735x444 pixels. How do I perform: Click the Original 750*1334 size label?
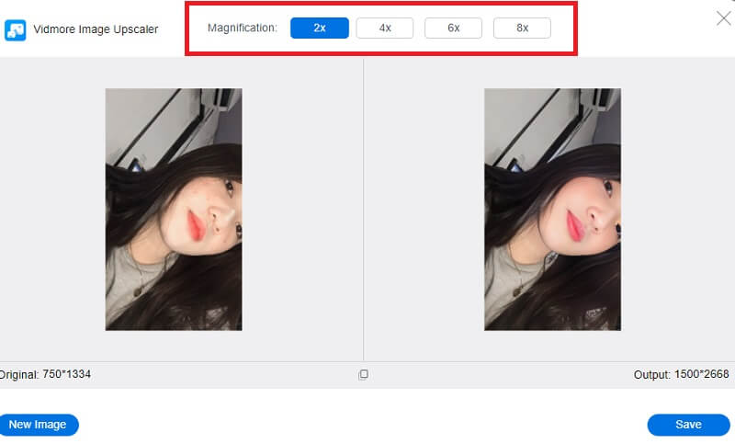tap(46, 374)
